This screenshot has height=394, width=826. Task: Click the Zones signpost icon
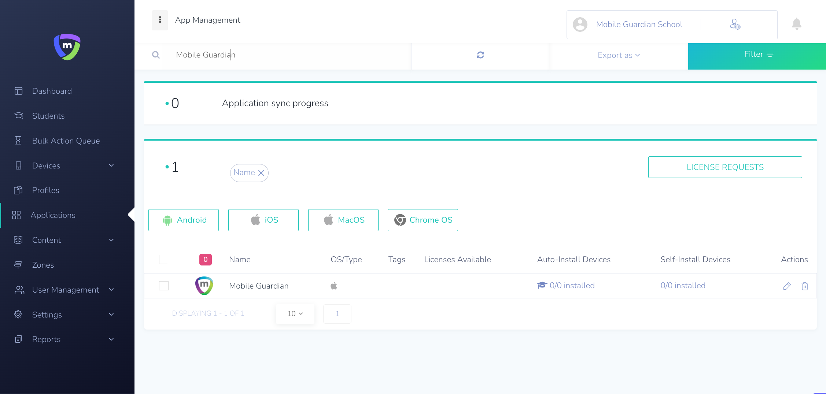18,265
